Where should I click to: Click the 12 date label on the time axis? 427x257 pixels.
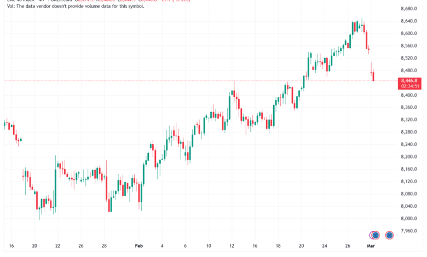pos(232,246)
